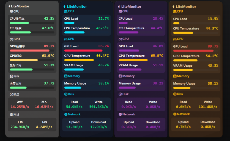
Task: Click the floppy disk icon beside 内存
Action: pyautogui.click(x=11, y=76)
